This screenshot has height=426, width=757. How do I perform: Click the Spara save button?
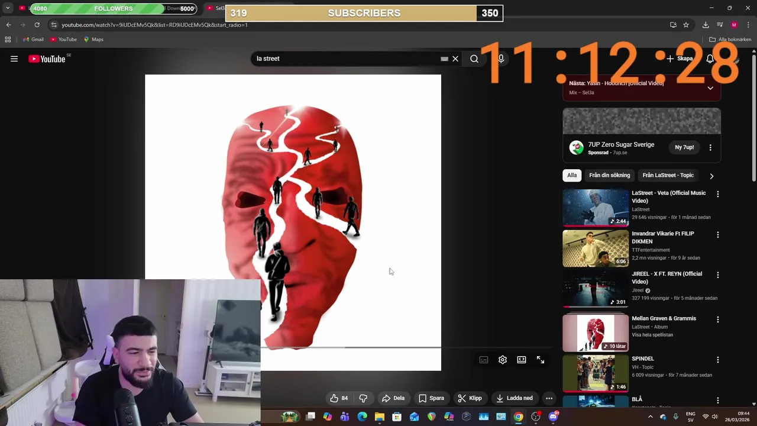click(x=431, y=398)
